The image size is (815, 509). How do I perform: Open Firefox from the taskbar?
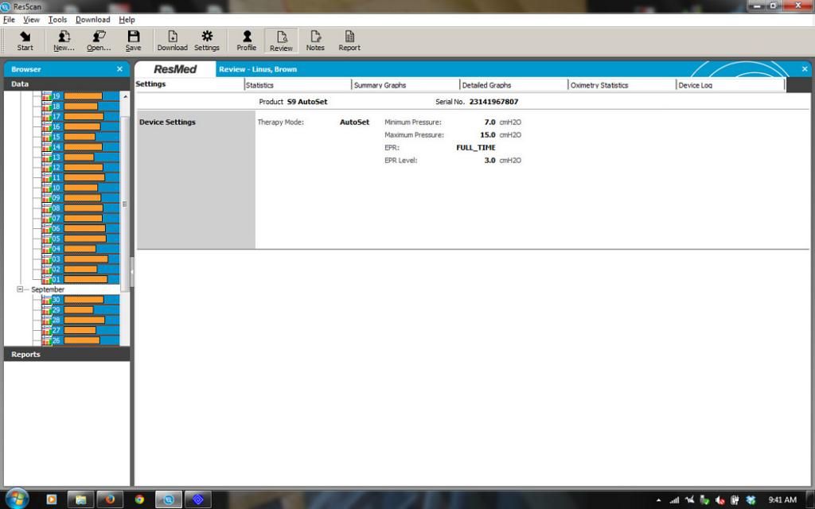[110, 499]
